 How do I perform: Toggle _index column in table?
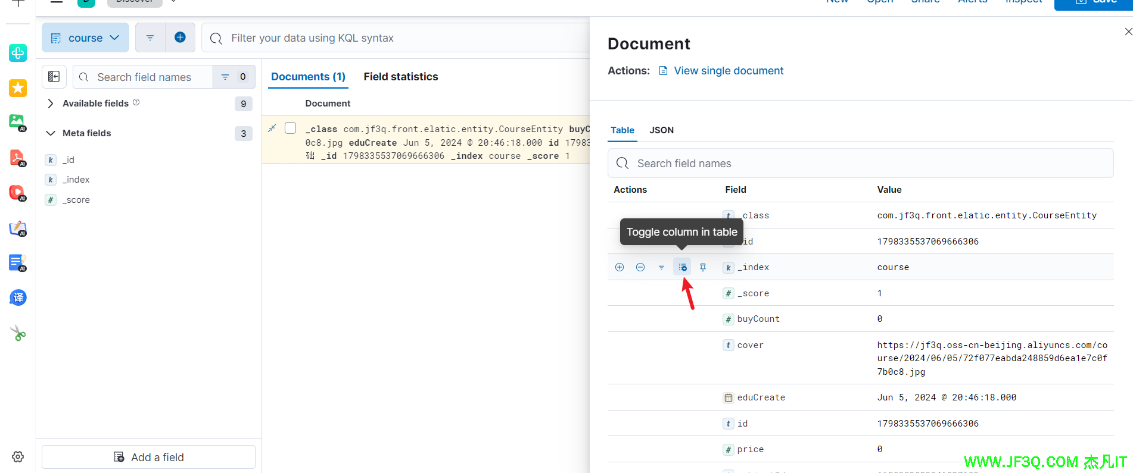coord(682,267)
